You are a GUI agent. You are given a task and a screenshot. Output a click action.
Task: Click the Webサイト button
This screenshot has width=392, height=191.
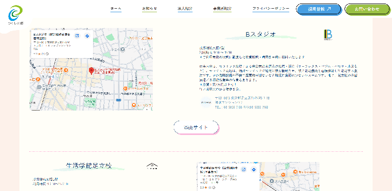[196, 127]
